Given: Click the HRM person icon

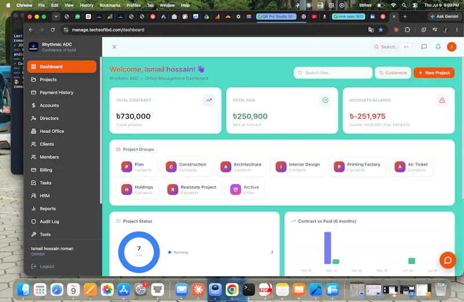Looking at the screenshot, I should click(x=34, y=196).
